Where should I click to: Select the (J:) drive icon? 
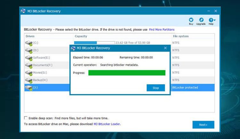pos(29,88)
